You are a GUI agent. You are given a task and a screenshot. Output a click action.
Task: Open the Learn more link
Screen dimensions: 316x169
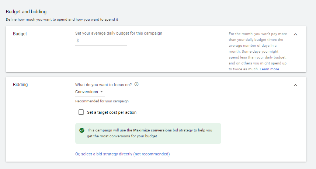click(269, 69)
